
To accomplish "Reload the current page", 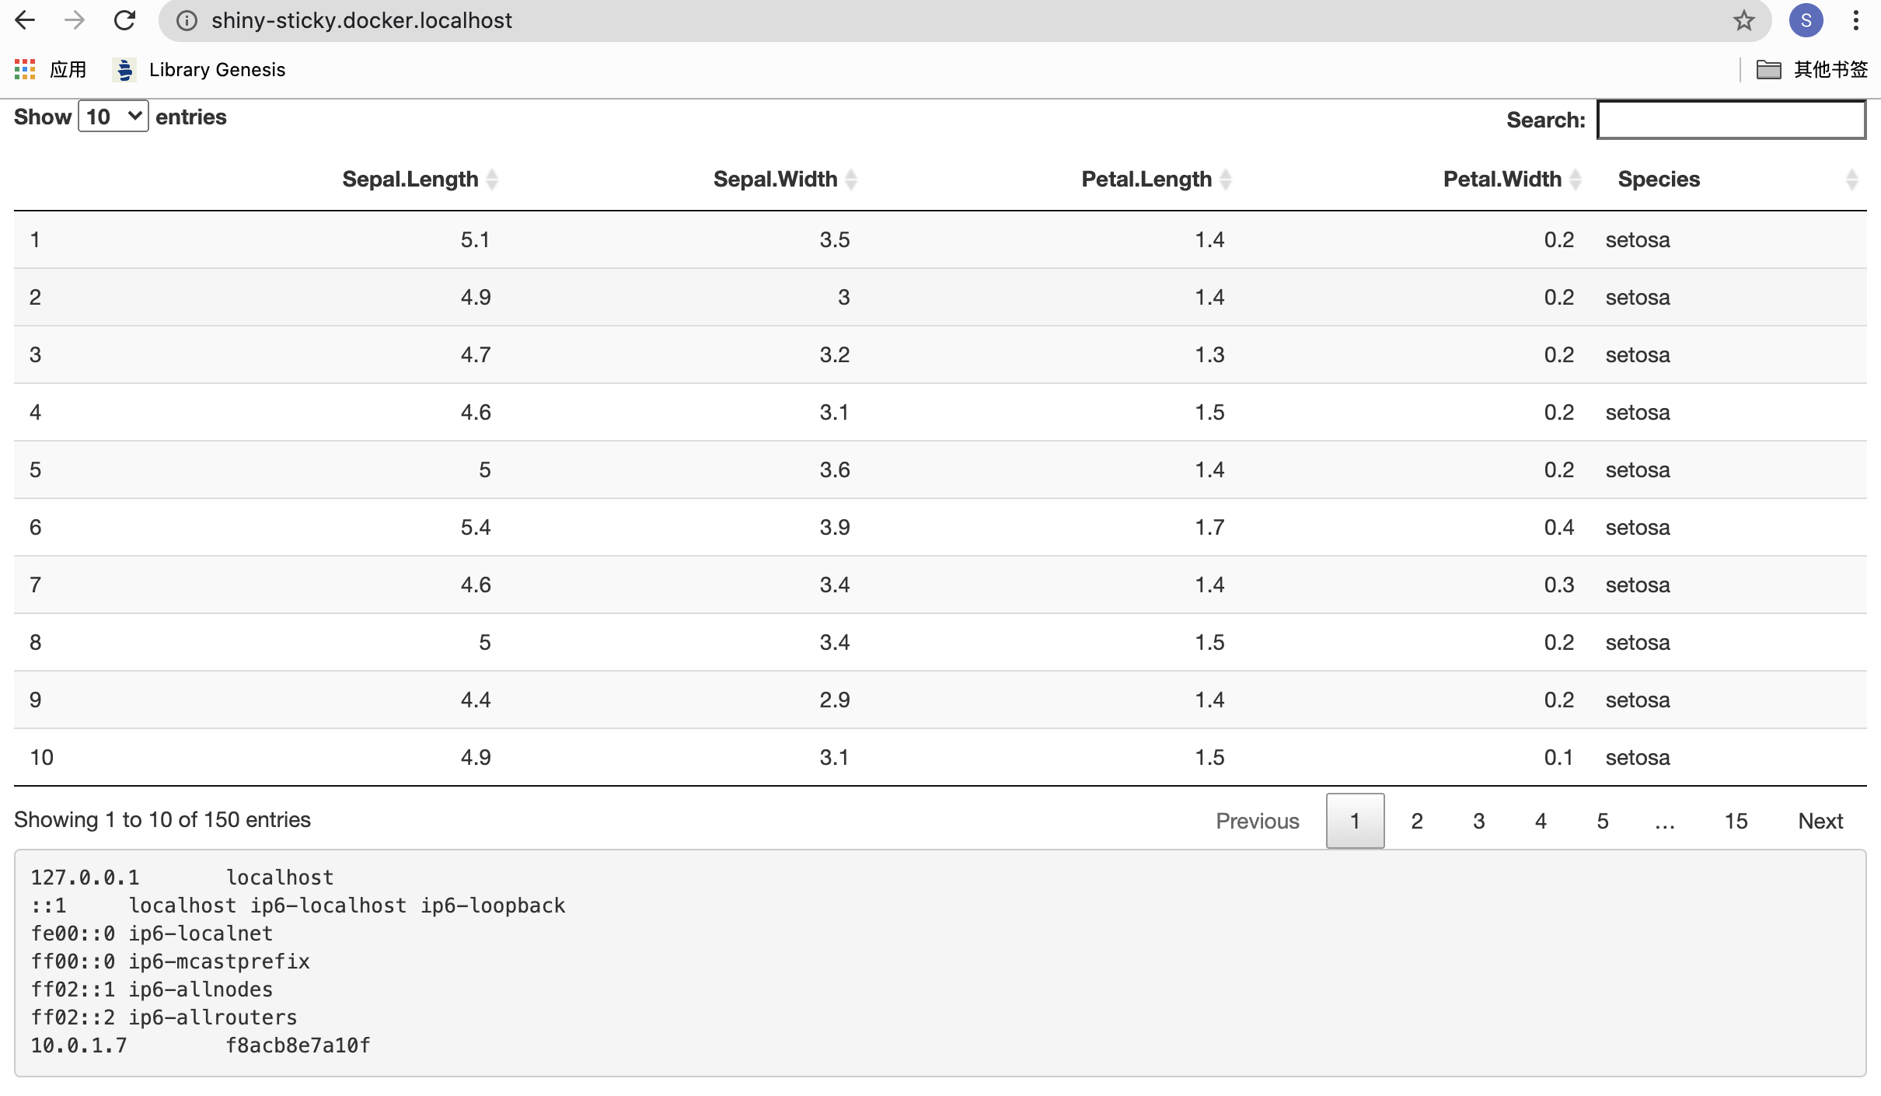I will point(124,20).
